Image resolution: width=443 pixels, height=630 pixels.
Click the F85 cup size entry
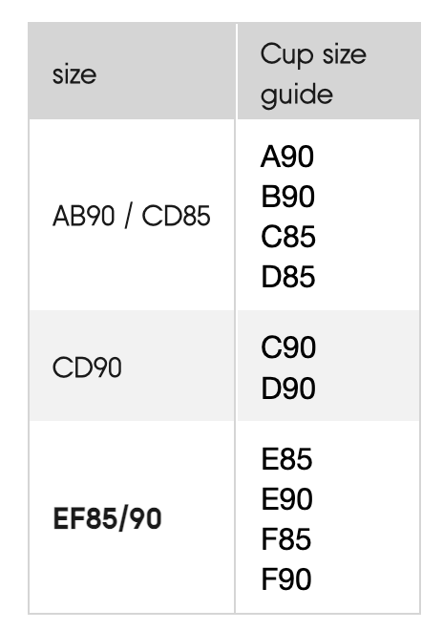[x=286, y=538]
